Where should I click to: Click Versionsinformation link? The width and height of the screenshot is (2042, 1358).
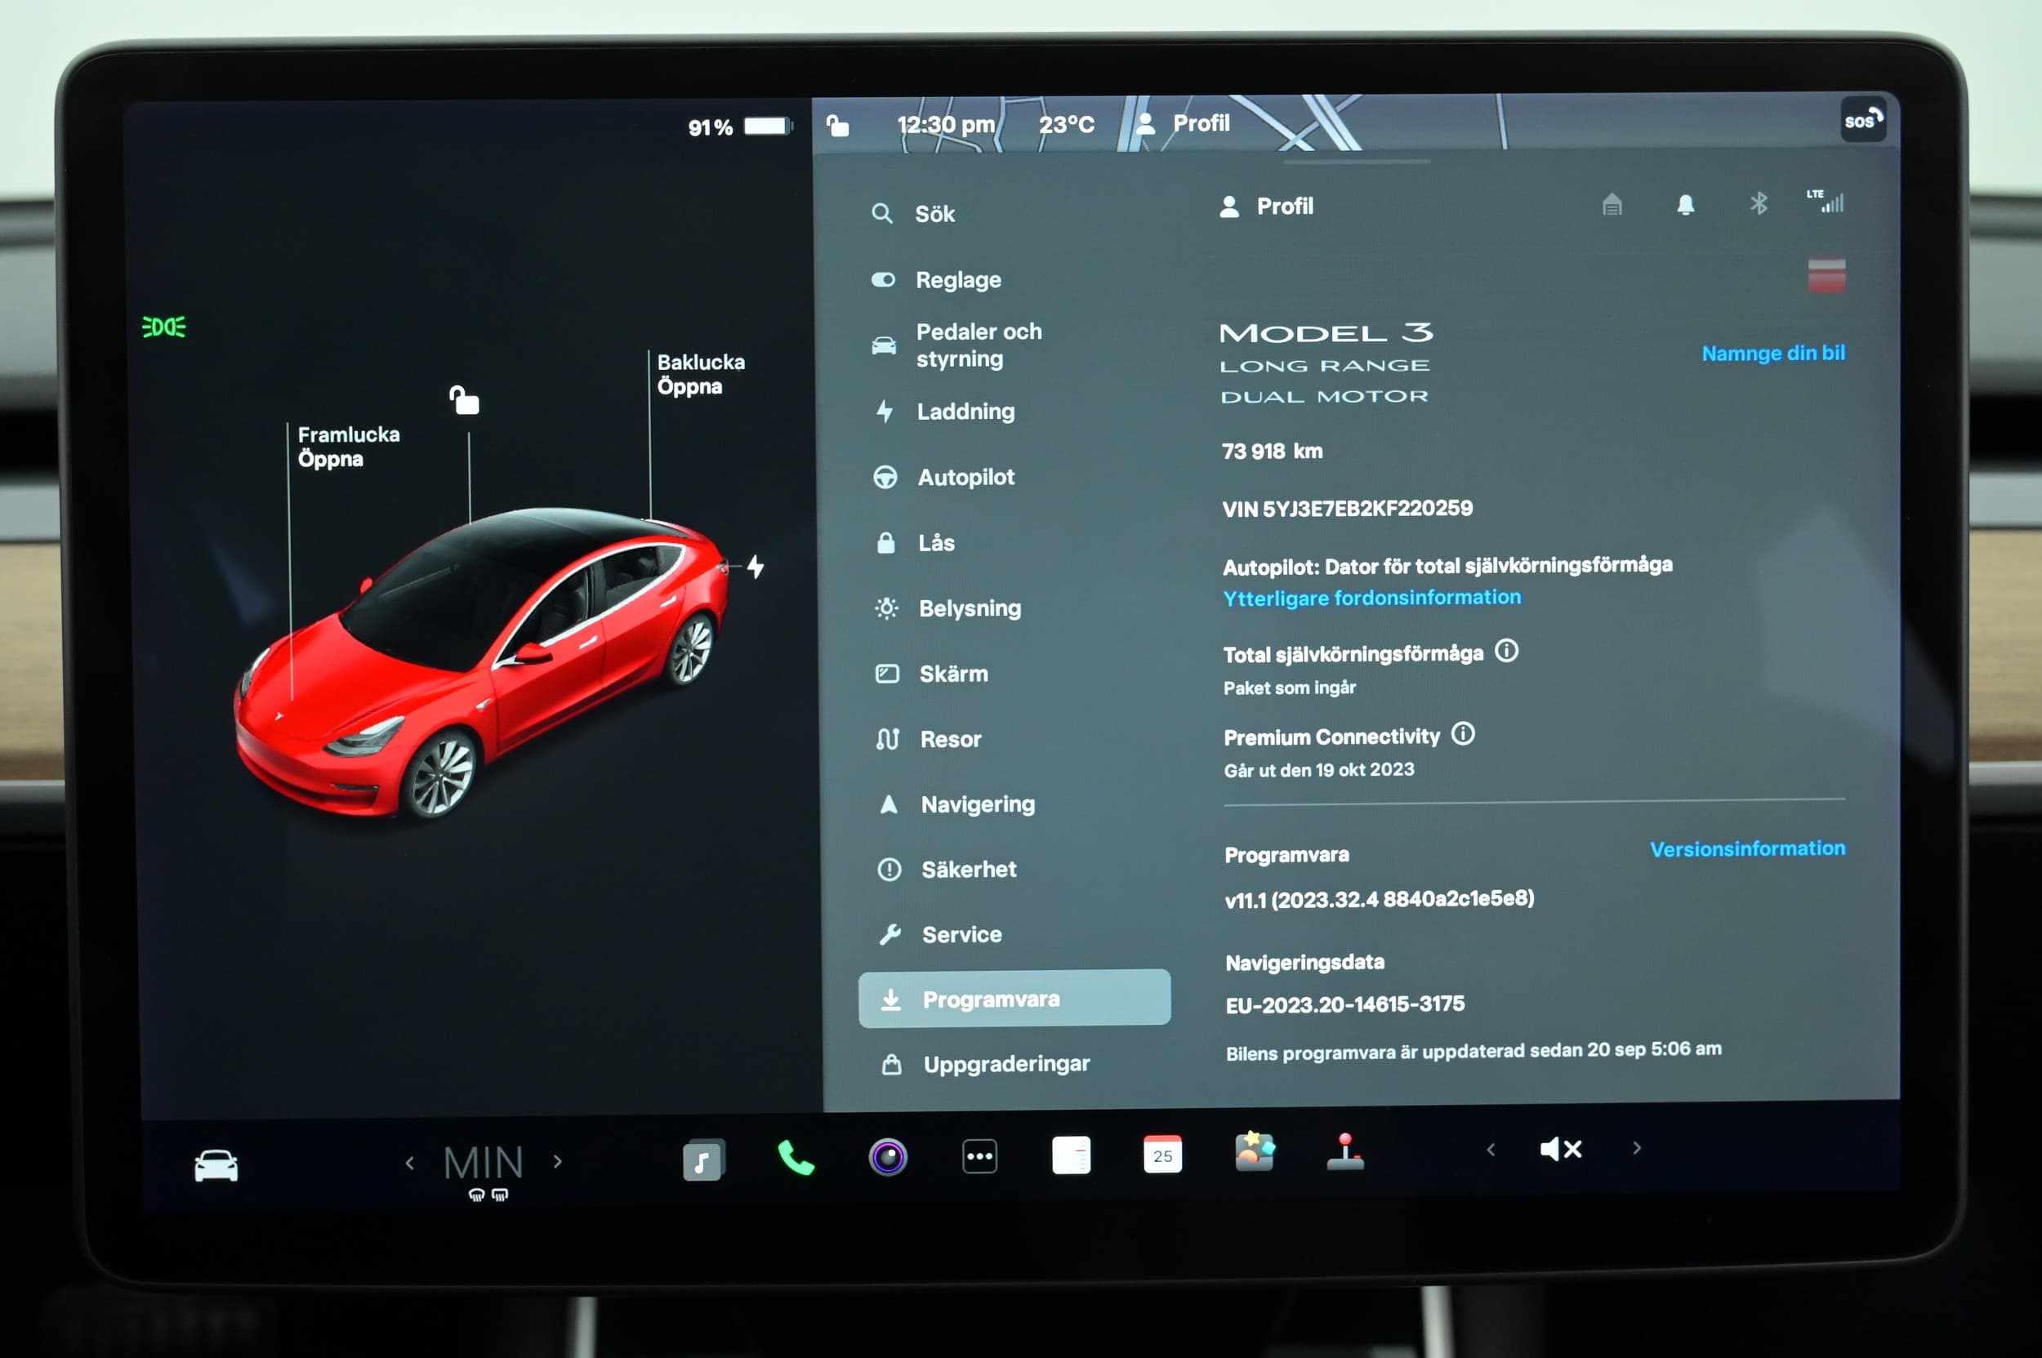[1746, 848]
